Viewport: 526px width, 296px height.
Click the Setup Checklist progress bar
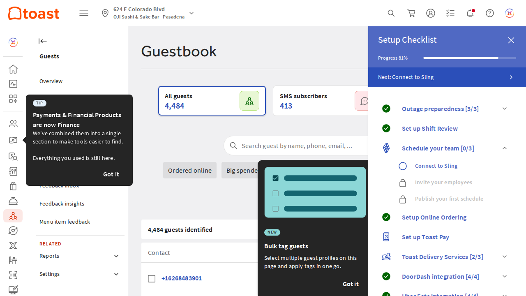(469, 58)
